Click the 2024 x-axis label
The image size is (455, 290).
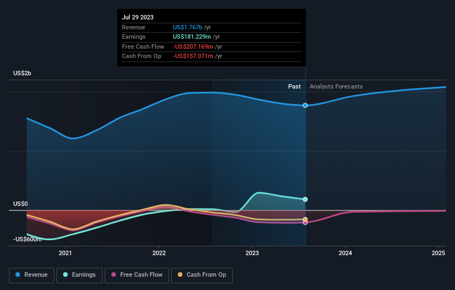(345, 253)
